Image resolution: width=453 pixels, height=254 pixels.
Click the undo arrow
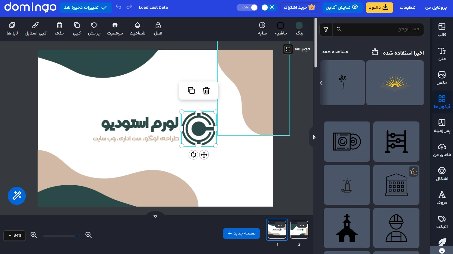click(x=118, y=7)
